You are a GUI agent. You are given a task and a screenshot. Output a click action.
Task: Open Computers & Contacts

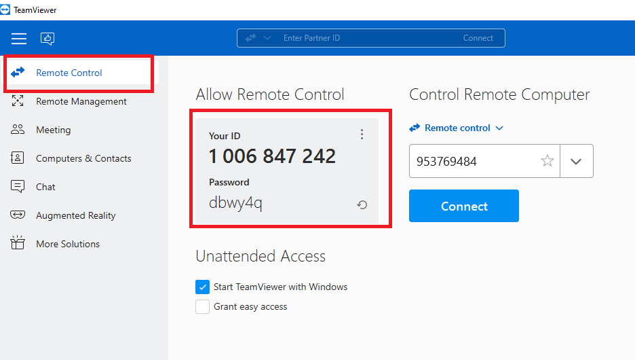pyautogui.click(x=83, y=158)
